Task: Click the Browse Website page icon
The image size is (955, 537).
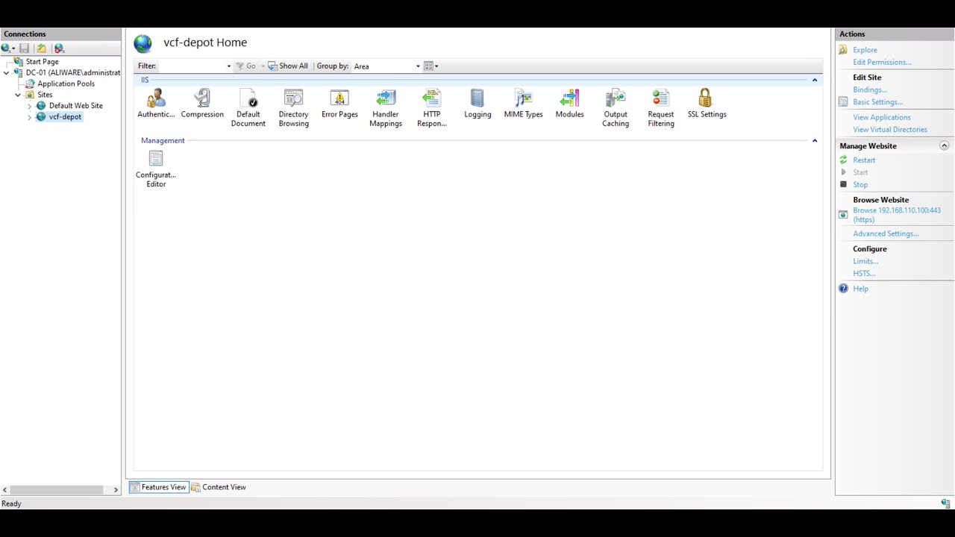Action: (843, 215)
